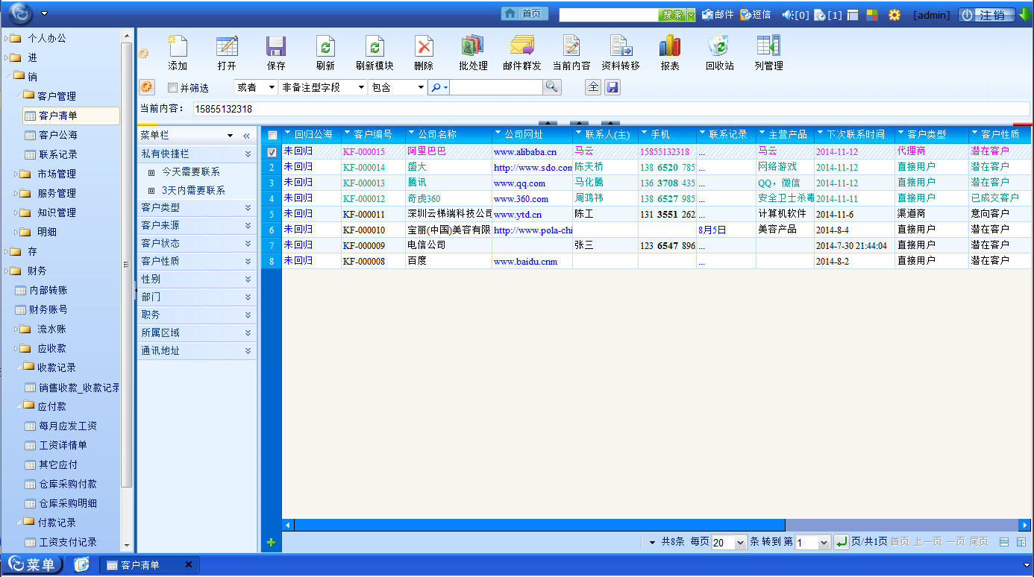Click the horizontal scrollbar under the table
The height and width of the screenshot is (577, 1034).
pyautogui.click(x=539, y=525)
